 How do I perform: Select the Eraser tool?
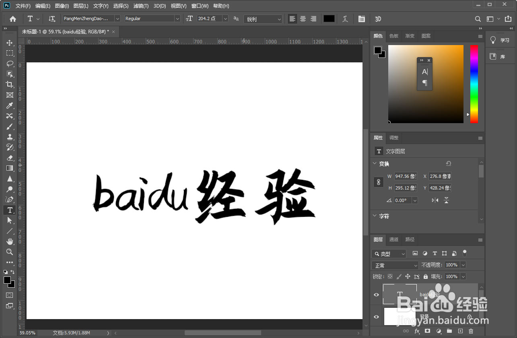coord(10,158)
